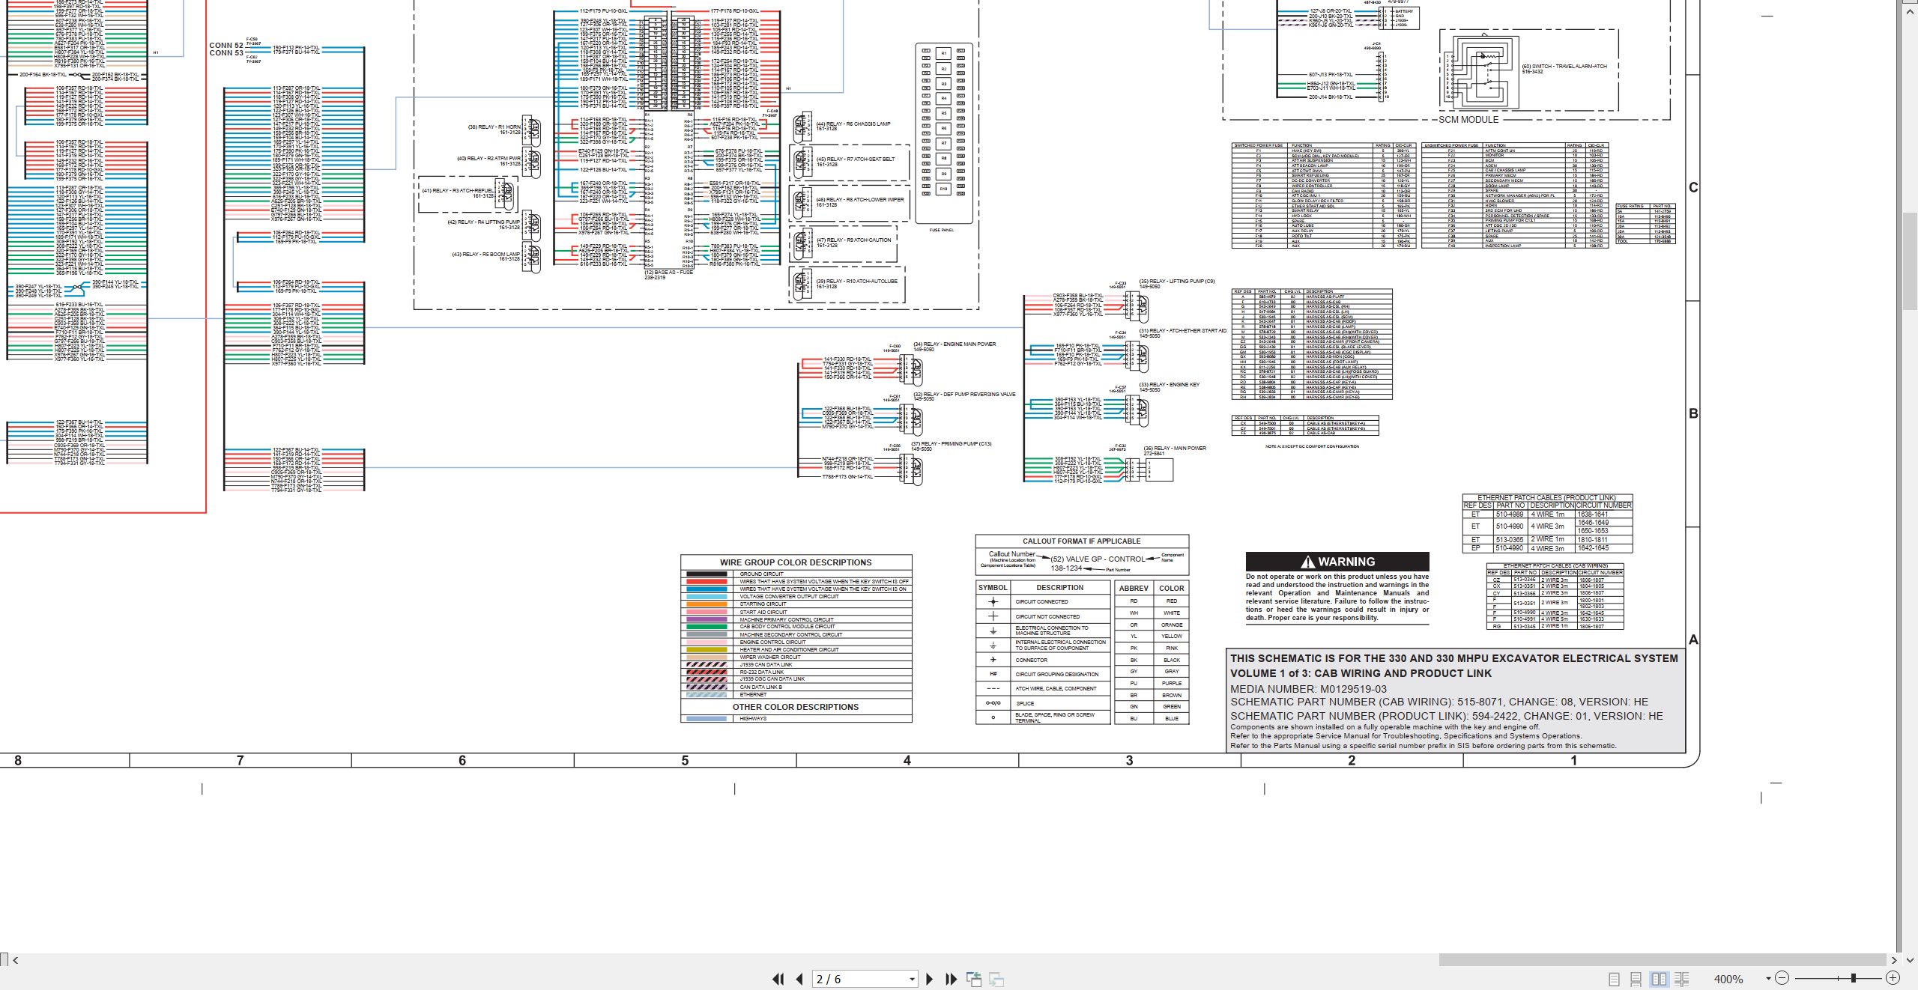This screenshot has height=990, width=1918.
Task: Click the MEDIA NUMBER: M0129519-03 text
Action: click(1308, 688)
